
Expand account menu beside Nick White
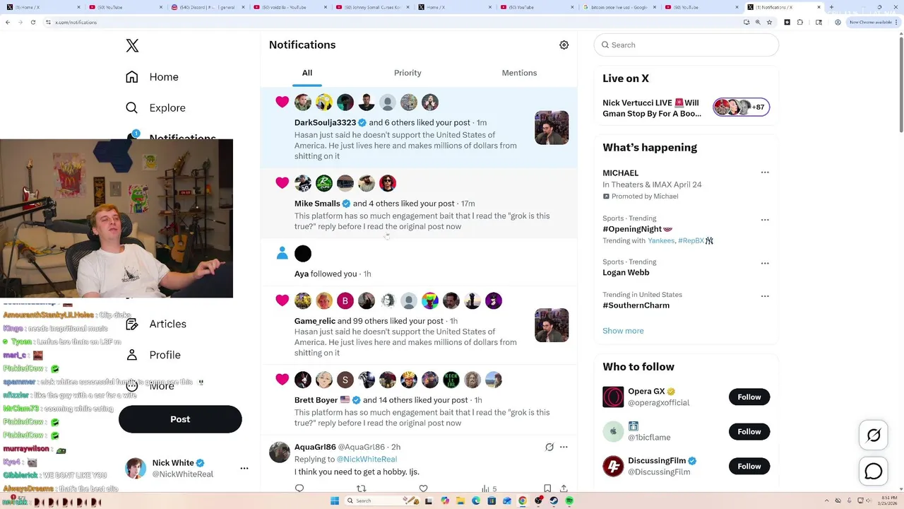[x=244, y=468]
